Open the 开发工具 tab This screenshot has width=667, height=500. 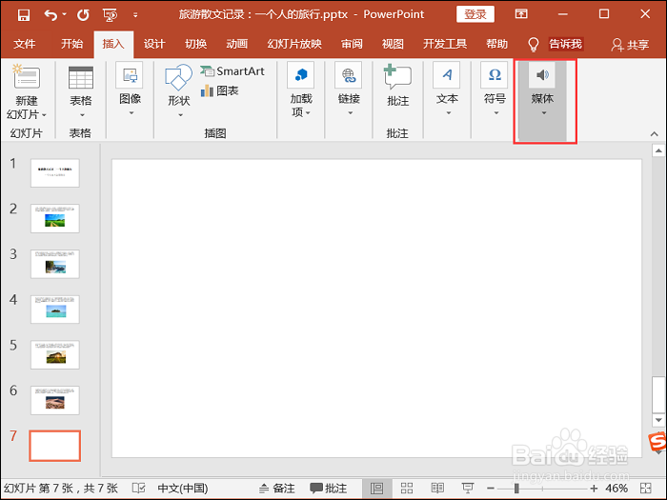pos(445,44)
